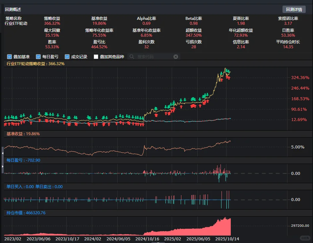Click the 小红书 watermark badge at bottom right
This screenshot has height=243, width=313.
pyautogui.click(x=304, y=237)
